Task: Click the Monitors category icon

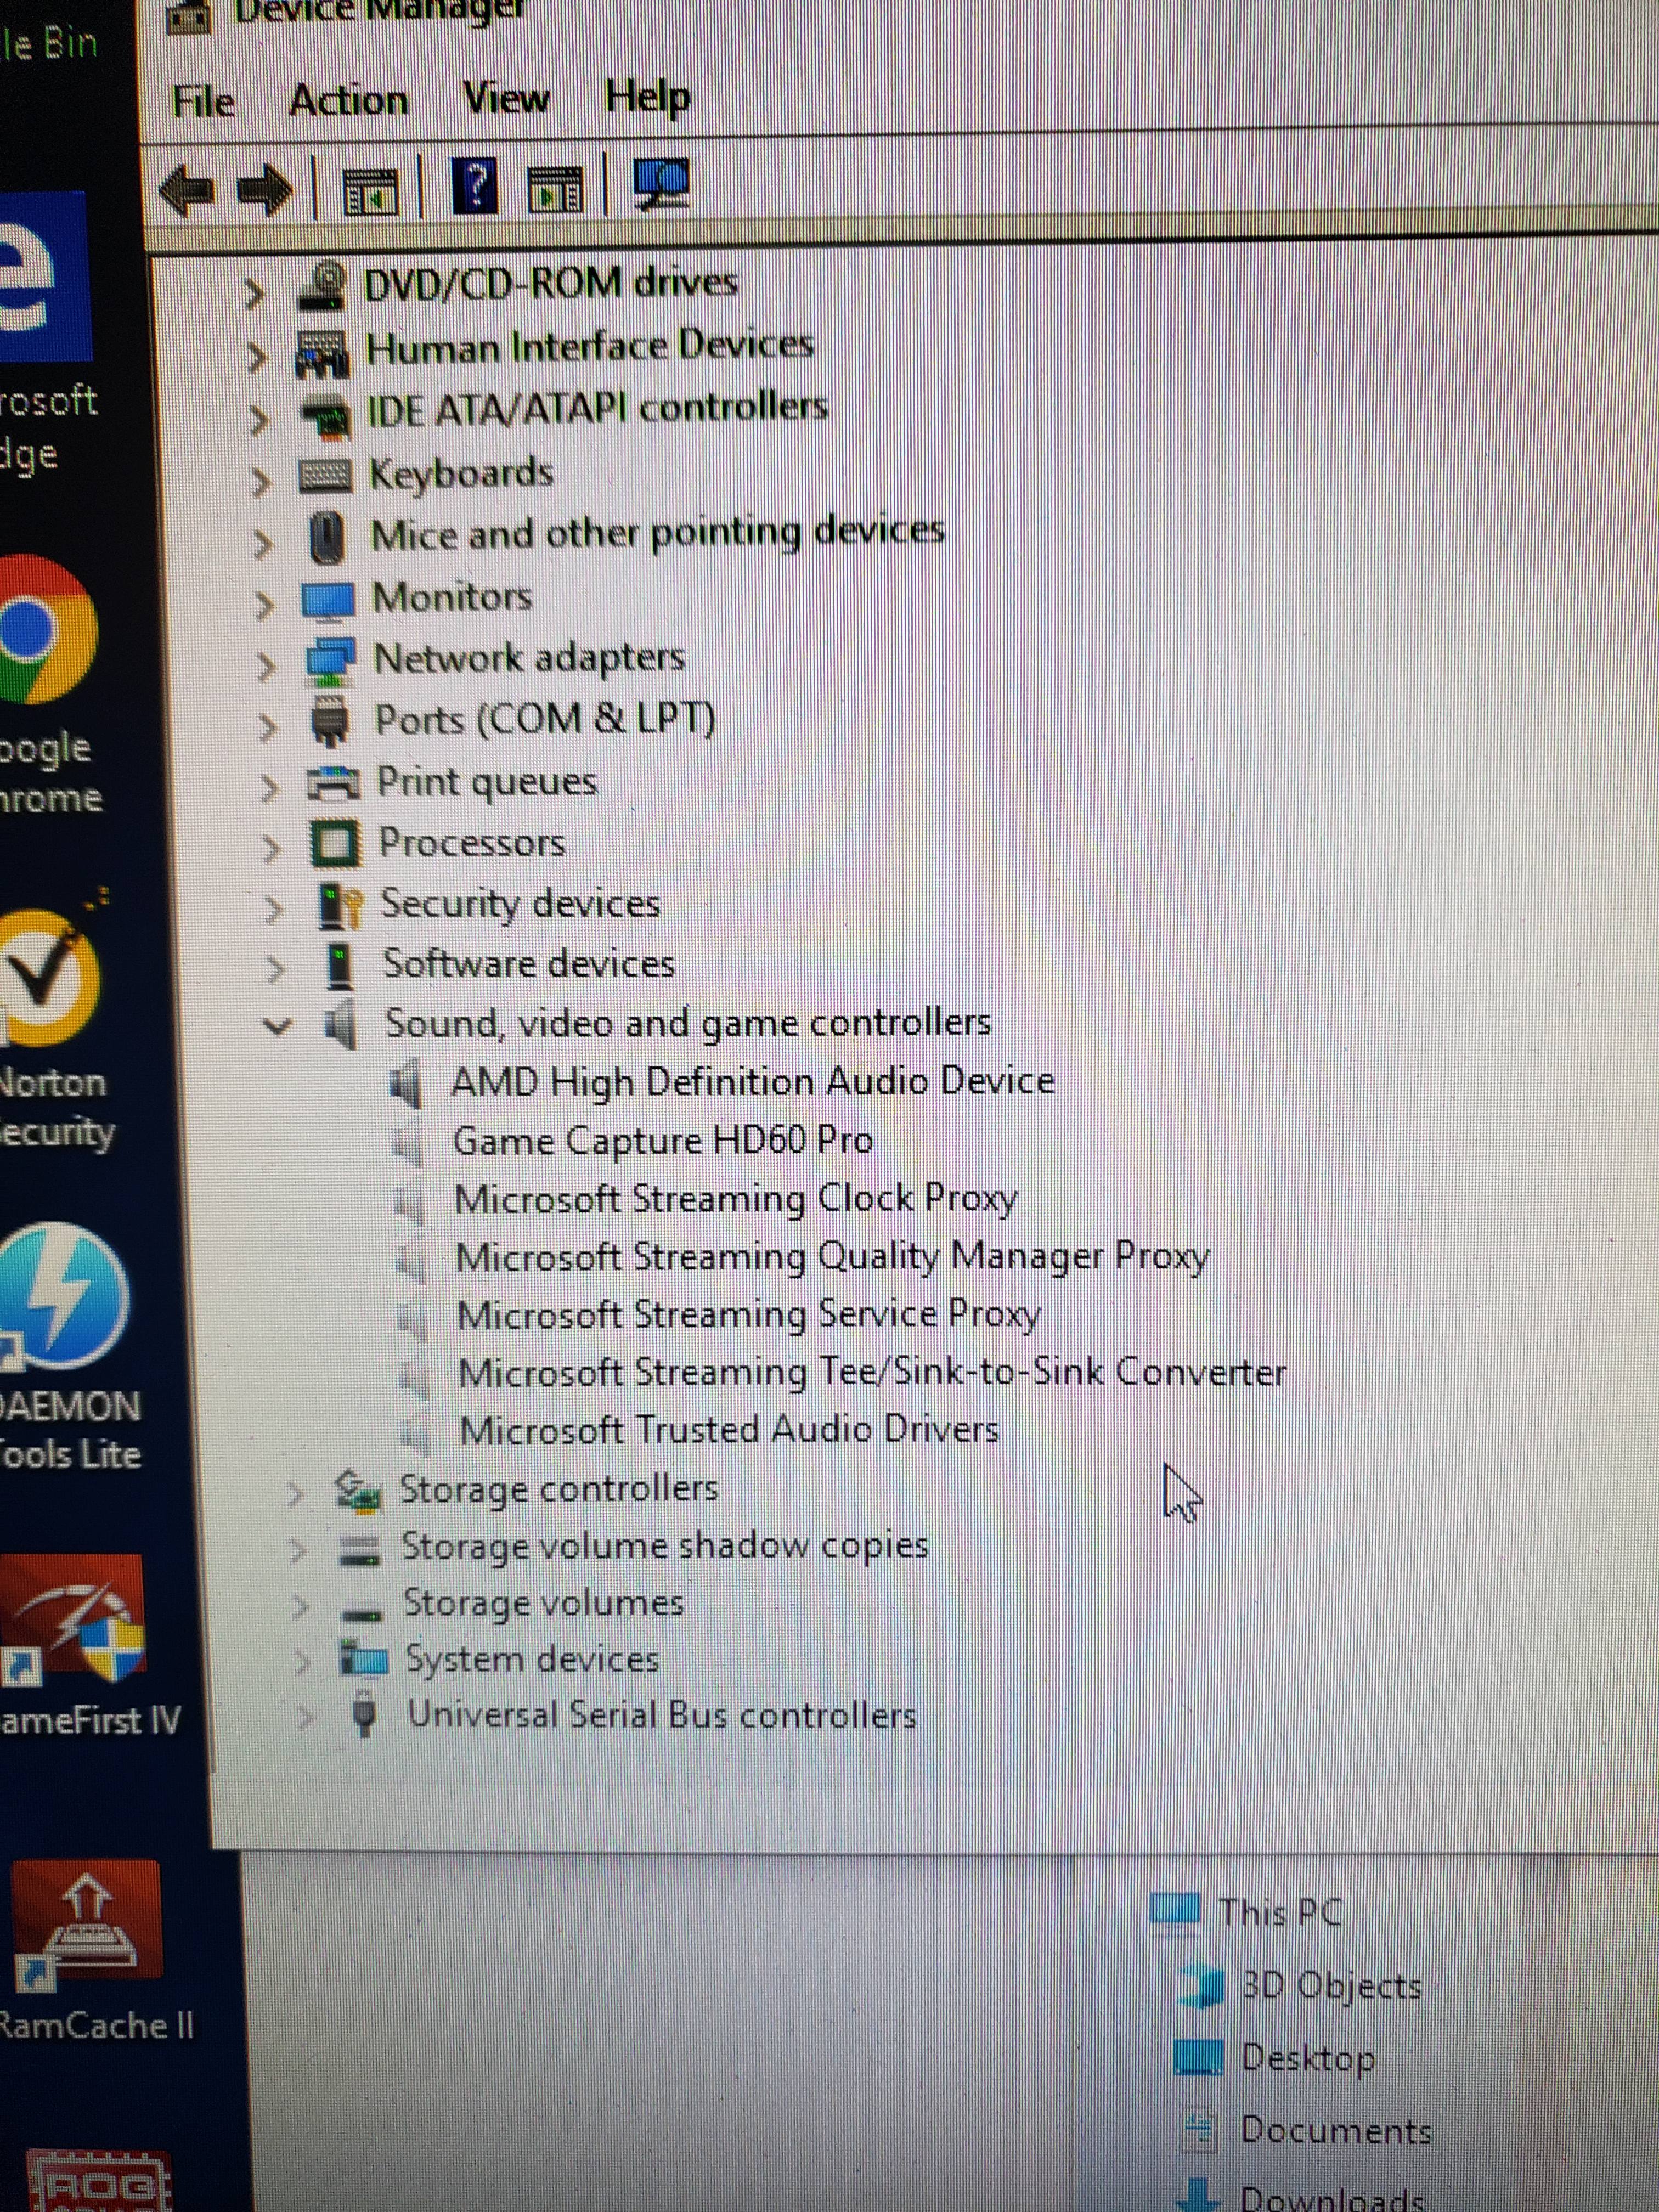Action: tap(328, 600)
